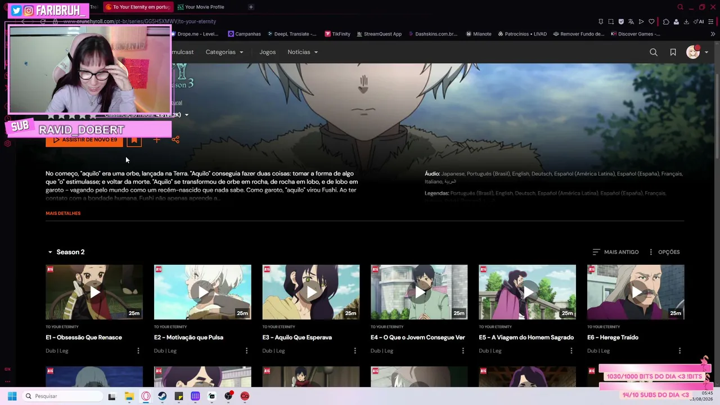Open the Patrocínios LIVAD bookmark
720x405 pixels.
(522, 34)
